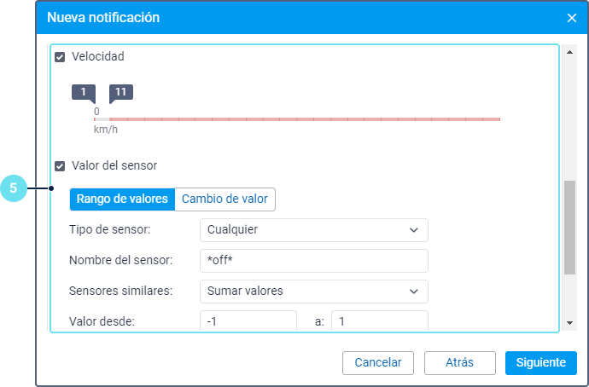Click the numbered callout marker 5
Screen dimensions: 589x387
[x=14, y=188]
